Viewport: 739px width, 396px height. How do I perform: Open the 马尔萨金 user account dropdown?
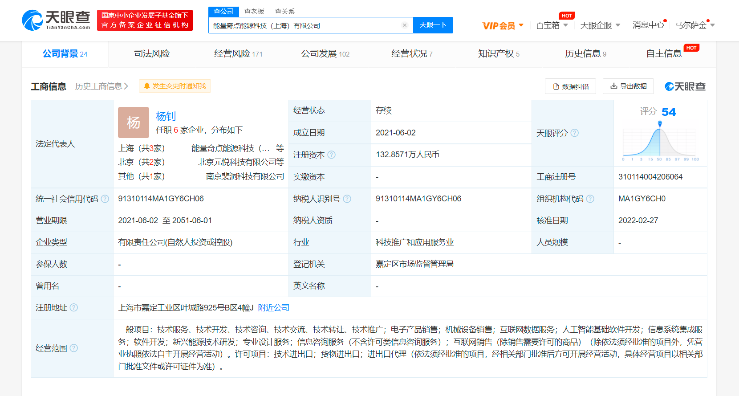(x=694, y=25)
